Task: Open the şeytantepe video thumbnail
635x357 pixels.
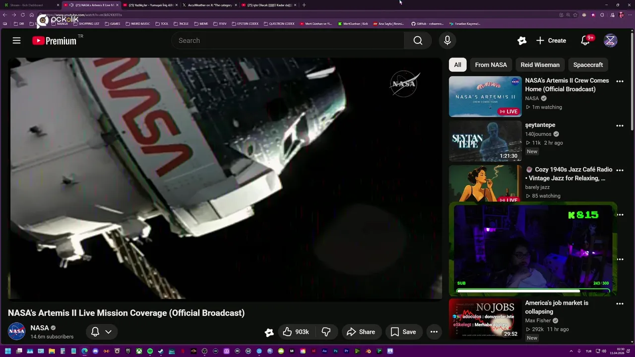Action: coord(485,141)
